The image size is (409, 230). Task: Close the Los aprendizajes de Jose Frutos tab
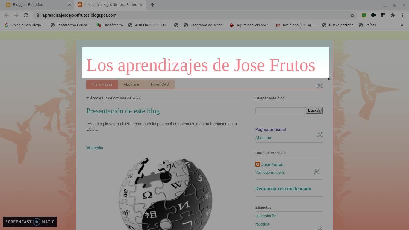[141, 5]
